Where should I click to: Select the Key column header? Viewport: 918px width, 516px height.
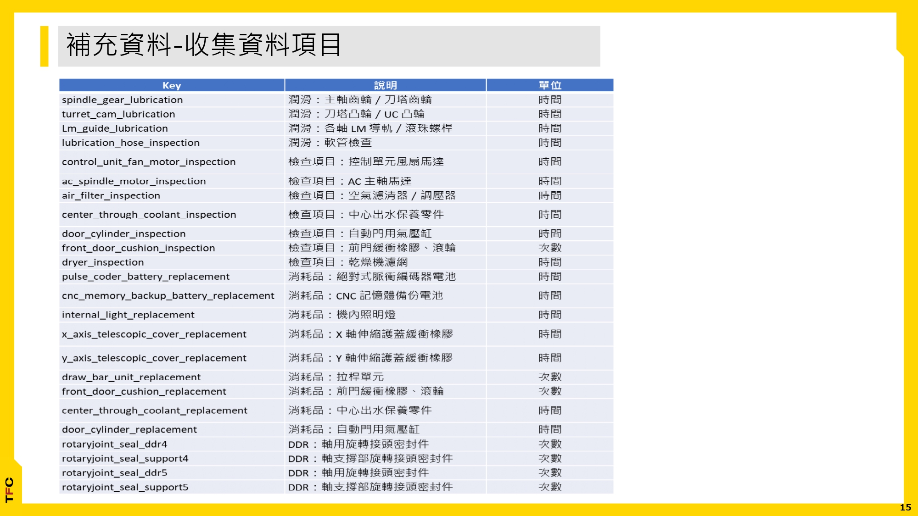point(172,85)
